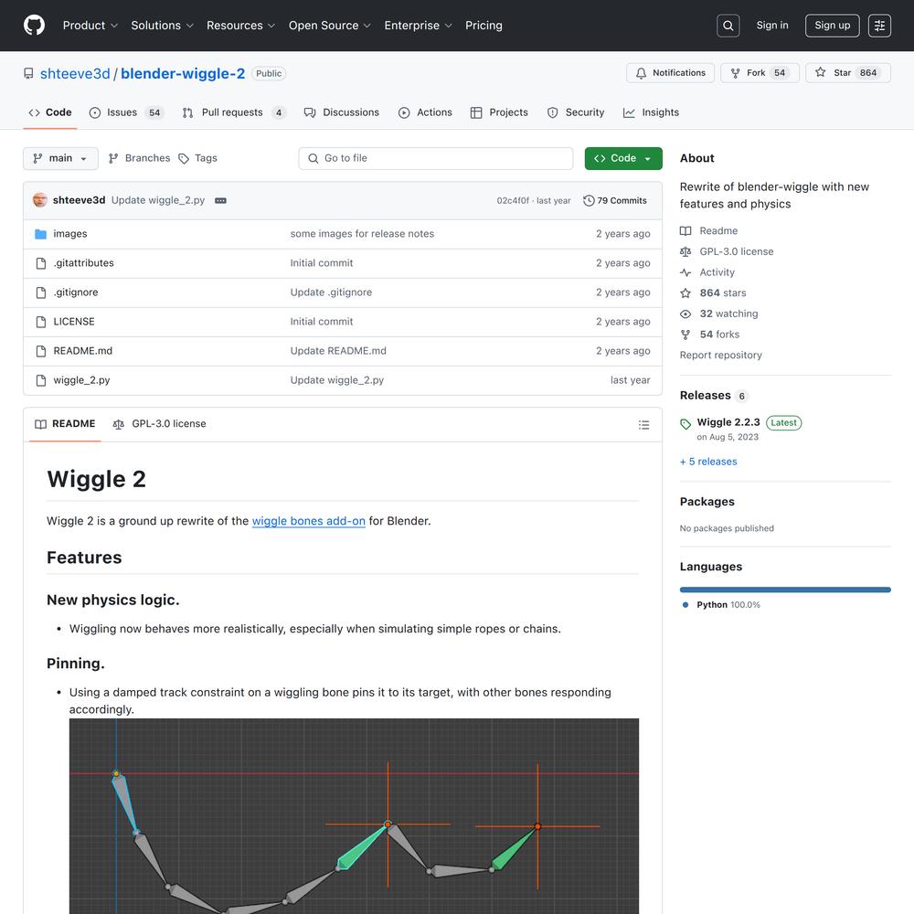Click Report repository link
Image resolution: width=914 pixels, height=914 pixels.
click(720, 355)
